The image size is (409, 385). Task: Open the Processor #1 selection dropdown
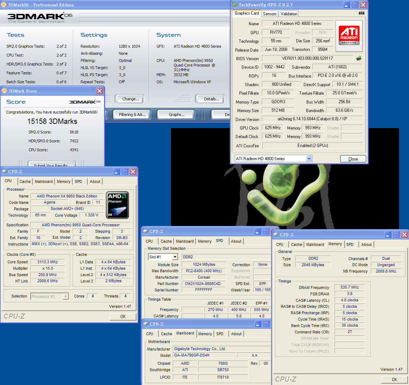66,296
